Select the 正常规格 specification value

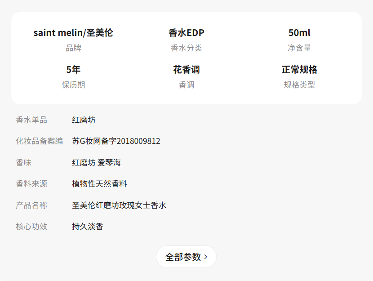coord(299,70)
